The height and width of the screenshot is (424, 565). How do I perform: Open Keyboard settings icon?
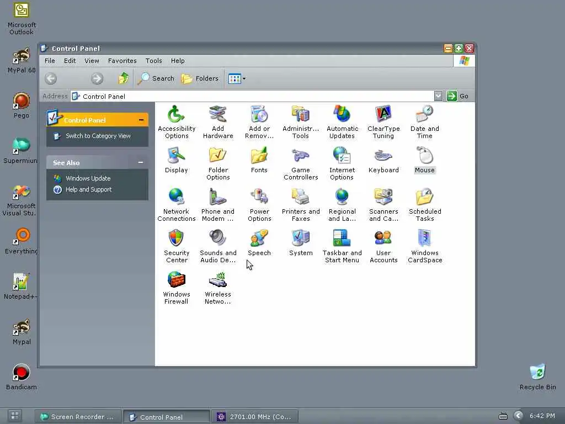(383, 160)
